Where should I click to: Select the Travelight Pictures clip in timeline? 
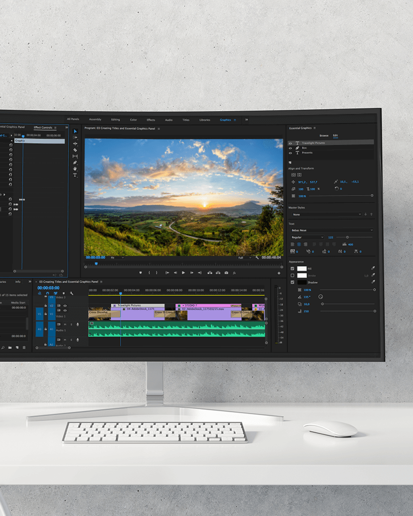(x=137, y=305)
